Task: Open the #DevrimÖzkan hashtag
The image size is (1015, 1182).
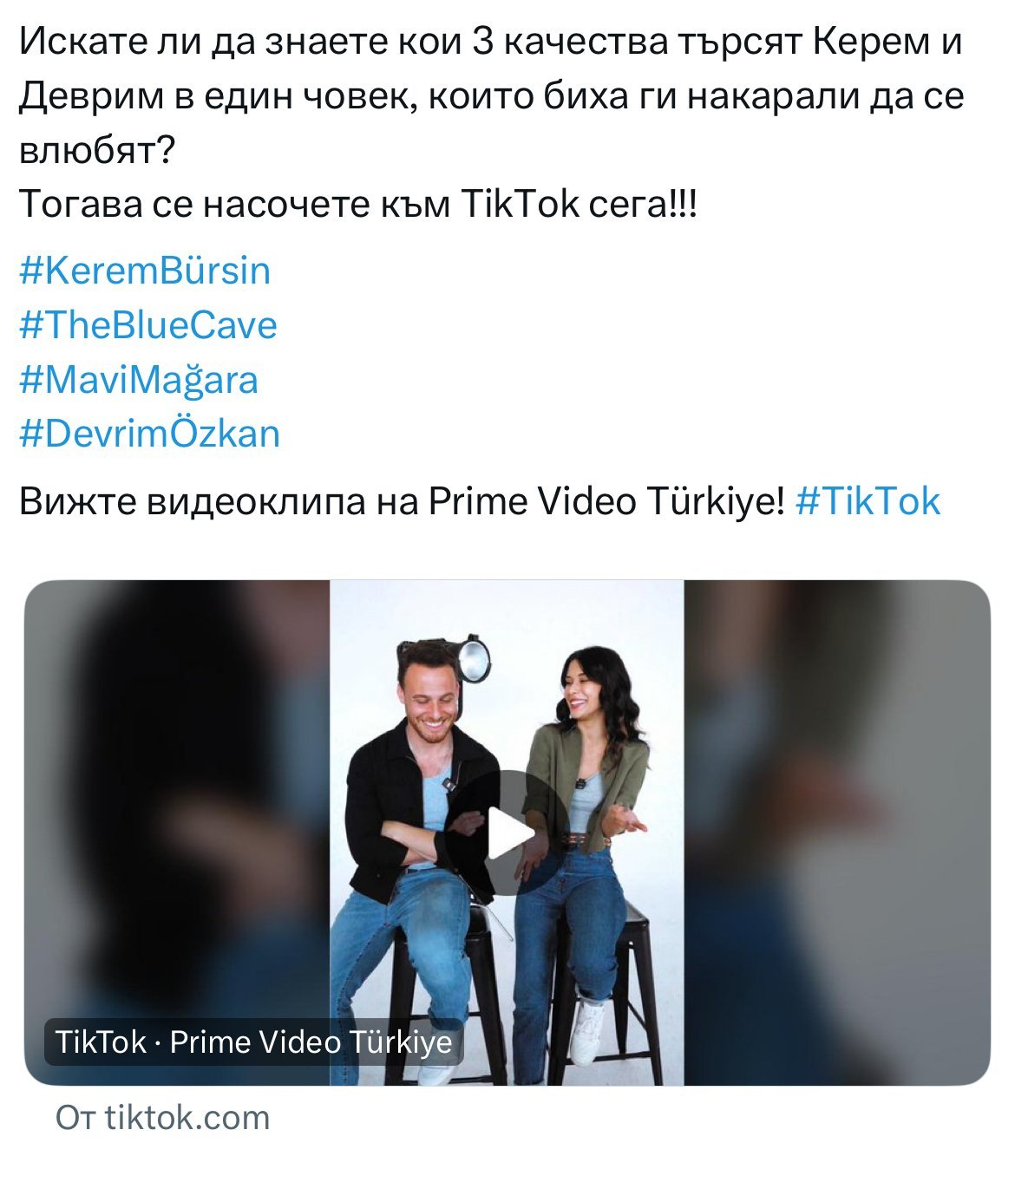Action: 150,434
